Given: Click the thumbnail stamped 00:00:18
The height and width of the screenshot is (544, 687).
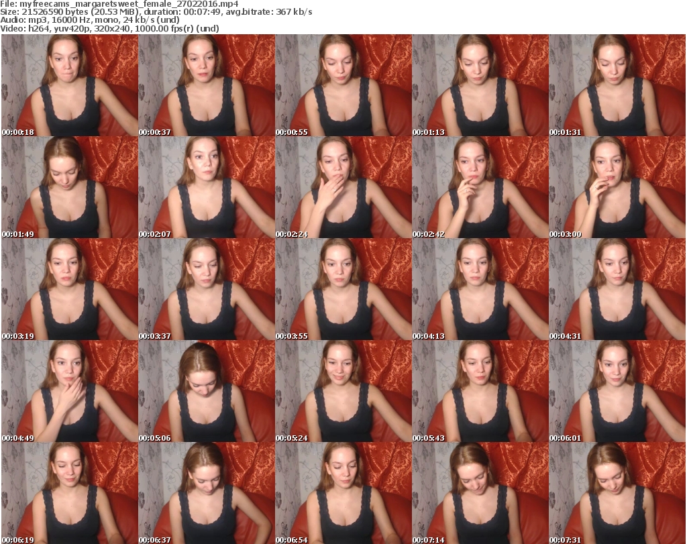Looking at the screenshot, I should point(69,85).
